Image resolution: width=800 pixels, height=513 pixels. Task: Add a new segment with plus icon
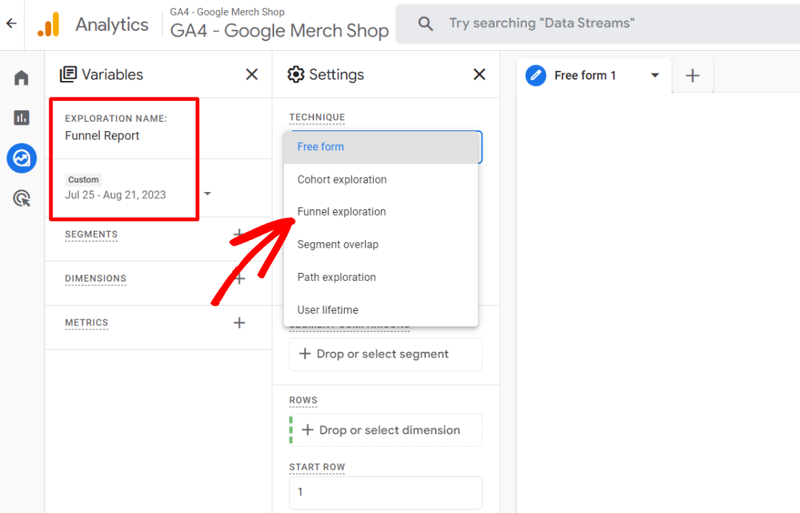click(x=239, y=234)
